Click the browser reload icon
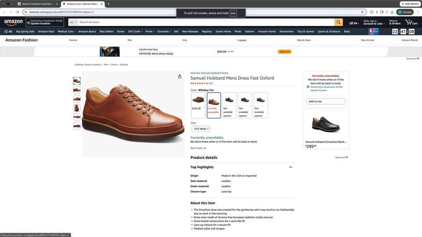This screenshot has width=422, height=237. pos(18,12)
